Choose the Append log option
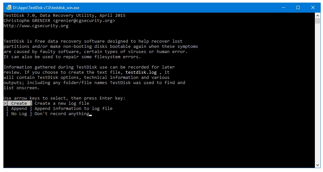 (19, 108)
